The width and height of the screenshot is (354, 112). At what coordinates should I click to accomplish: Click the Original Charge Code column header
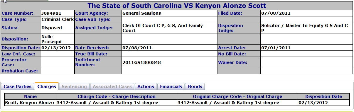point(237,96)
